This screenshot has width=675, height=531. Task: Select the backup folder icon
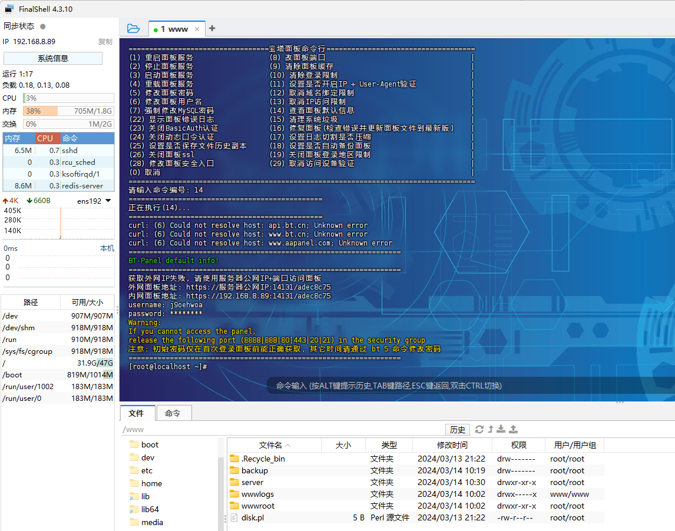coord(234,470)
